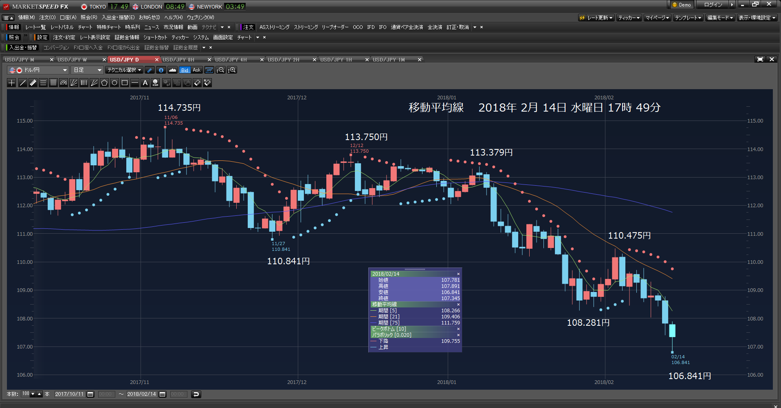Expand the ティッカー dropdown in top right

coord(629,18)
